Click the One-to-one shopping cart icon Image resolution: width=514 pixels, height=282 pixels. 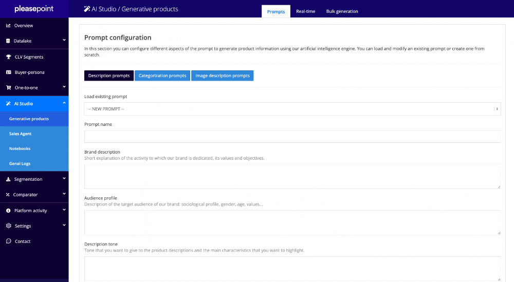coord(8,88)
